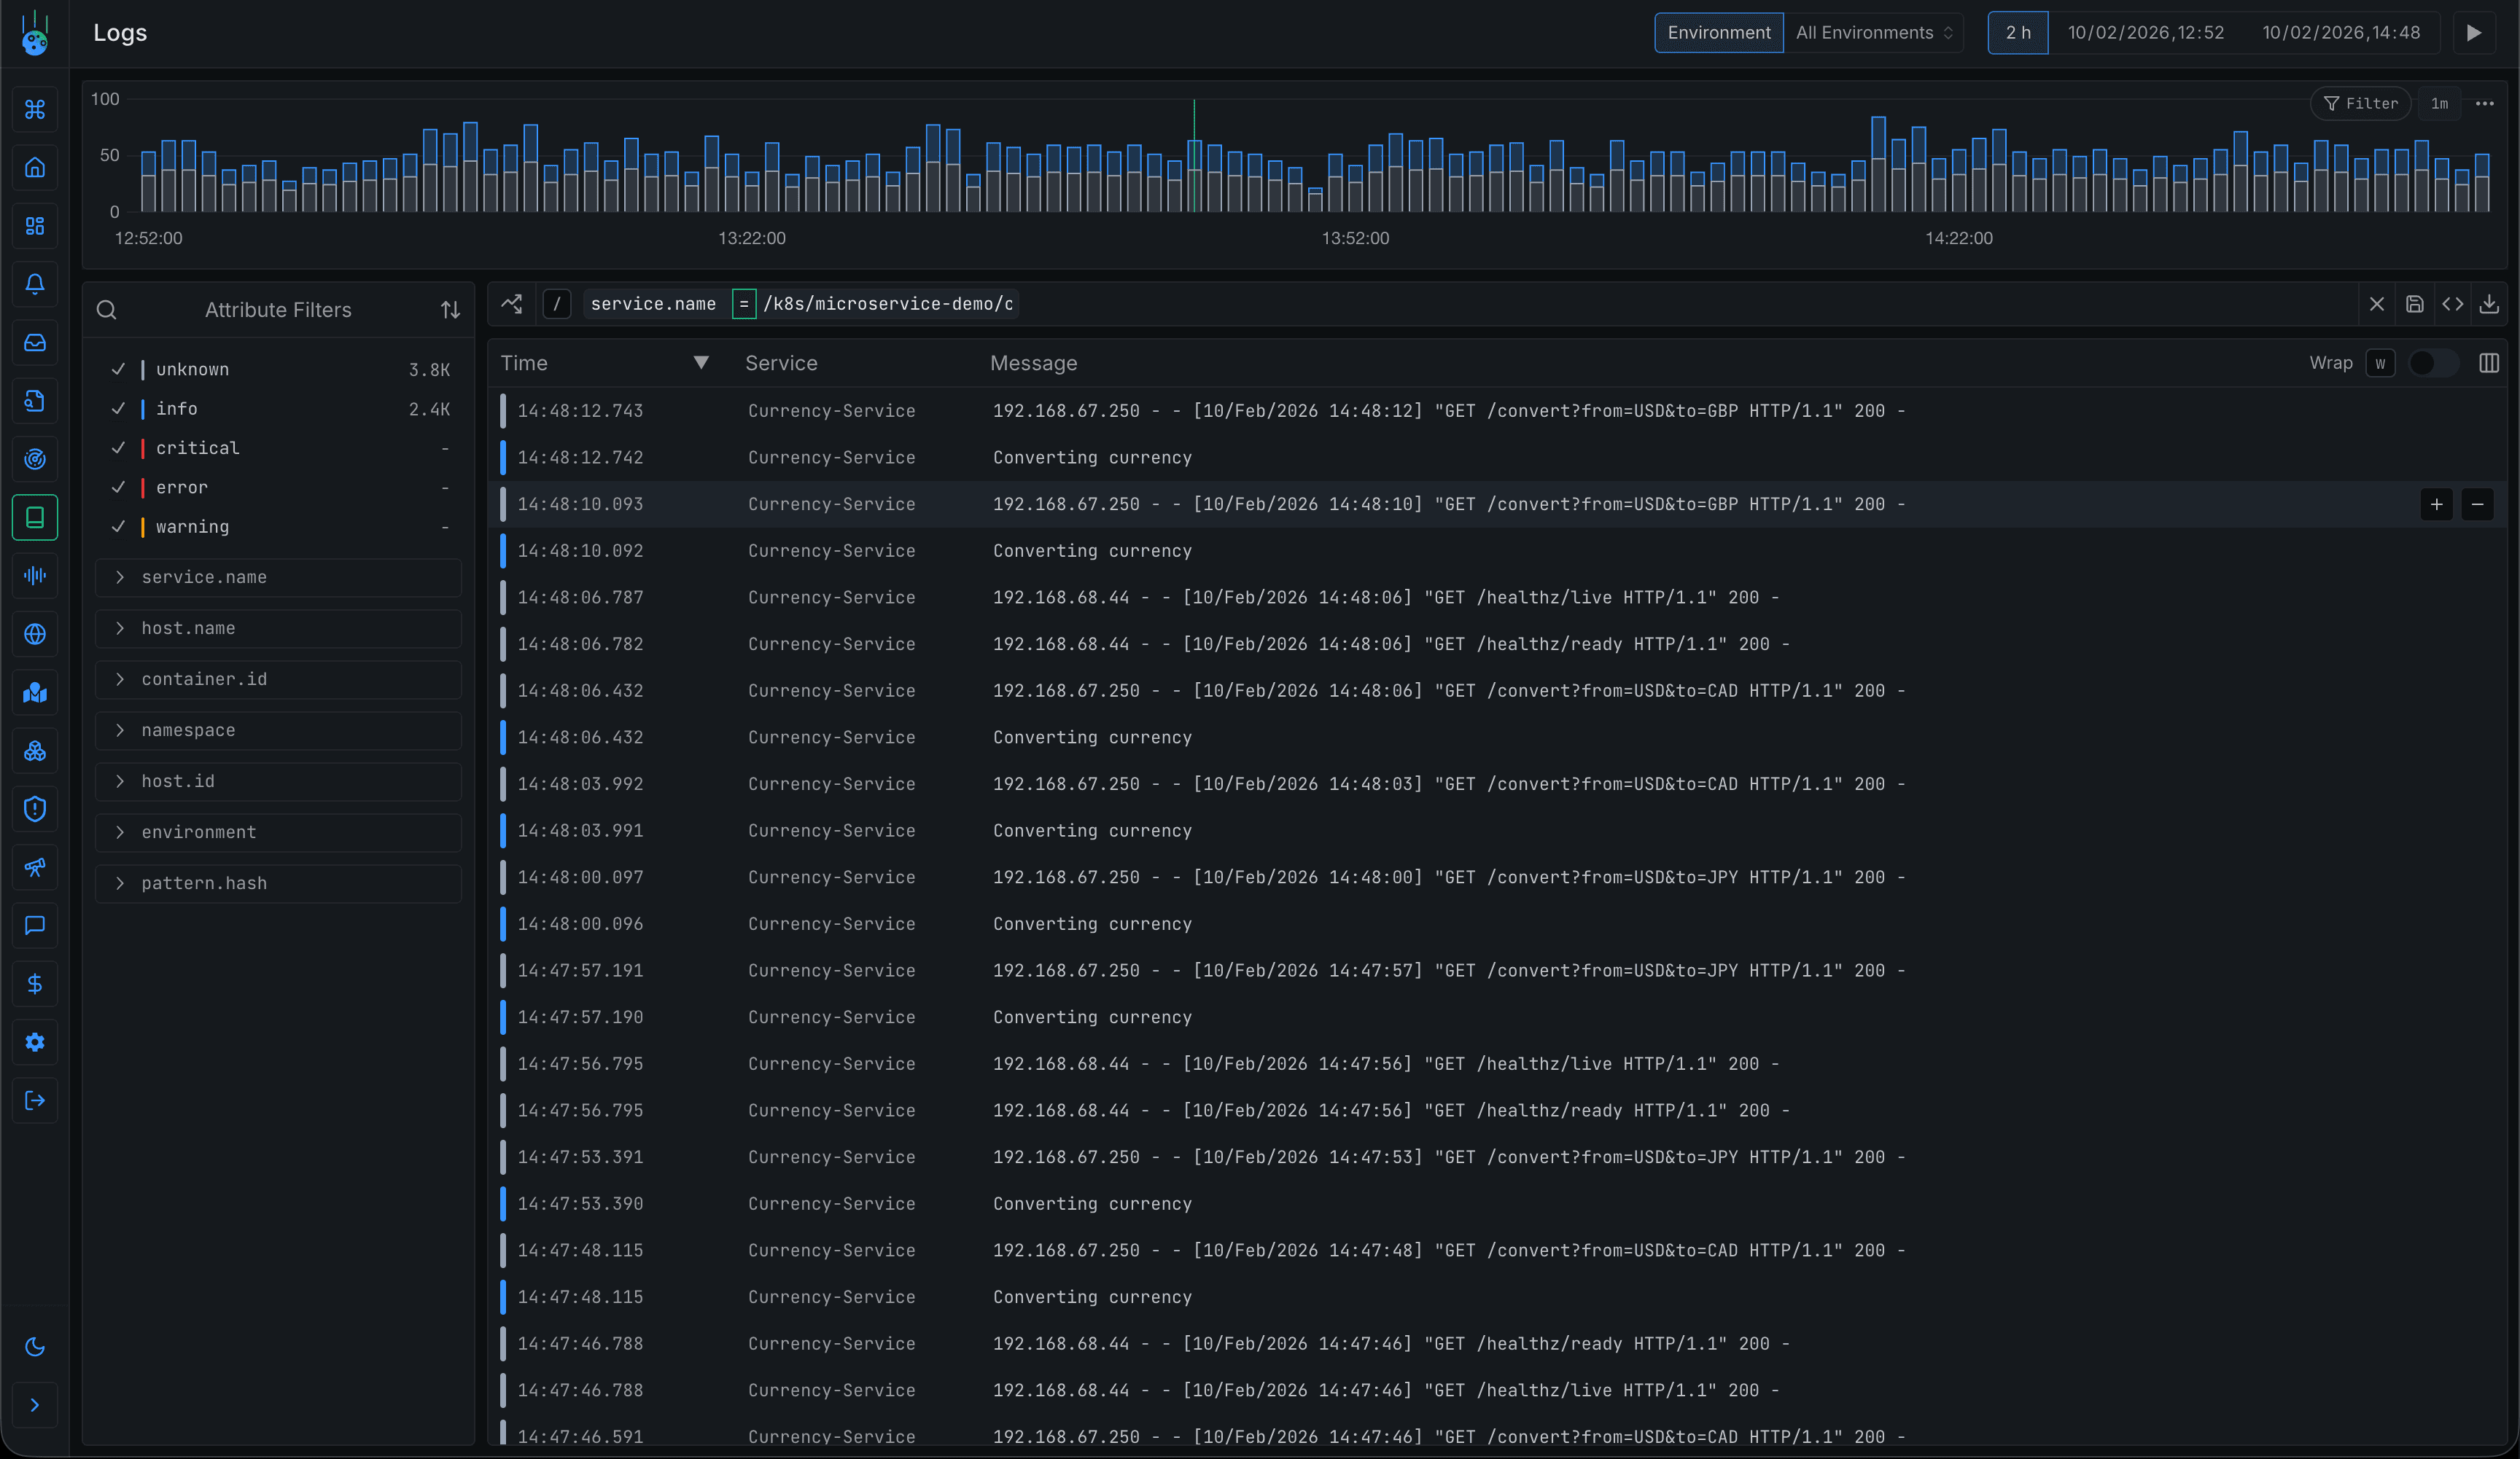The width and height of the screenshot is (2520, 1459).
Task: Uncheck the critical severity filter
Action: (x=119, y=447)
